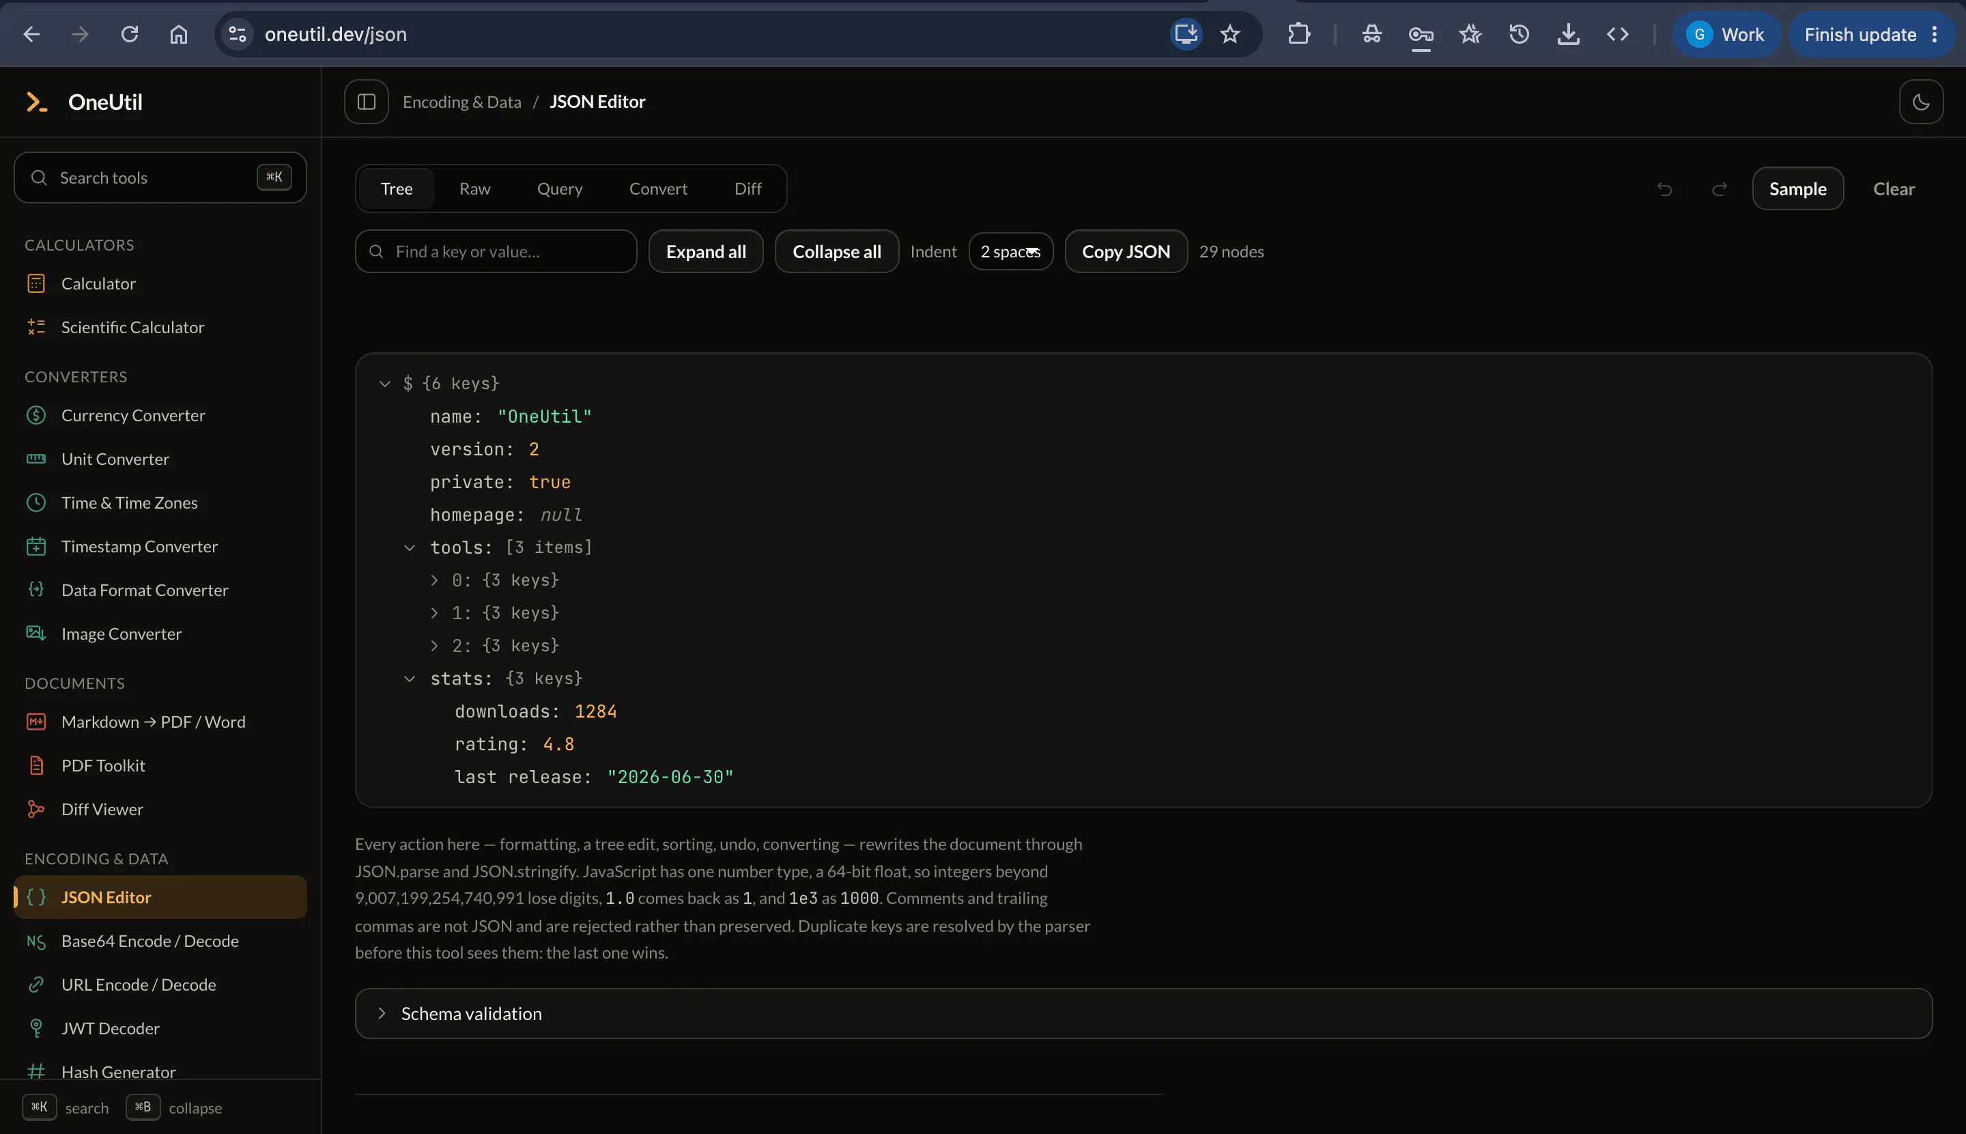This screenshot has height=1134, width=1966.
Task: Focus the Find a key or value field
Action: [x=496, y=251]
